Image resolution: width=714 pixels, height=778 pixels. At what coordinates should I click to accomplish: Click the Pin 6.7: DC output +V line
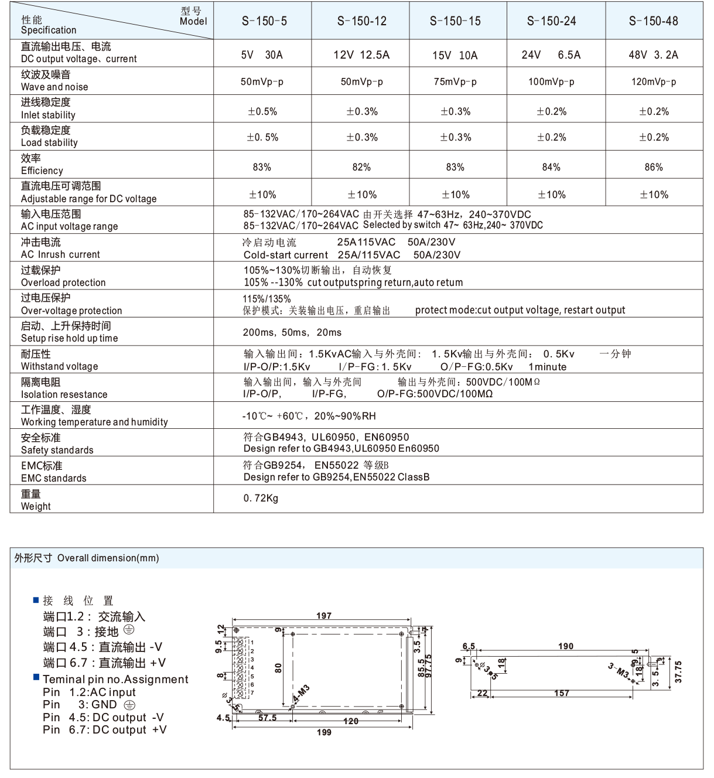click(x=104, y=730)
